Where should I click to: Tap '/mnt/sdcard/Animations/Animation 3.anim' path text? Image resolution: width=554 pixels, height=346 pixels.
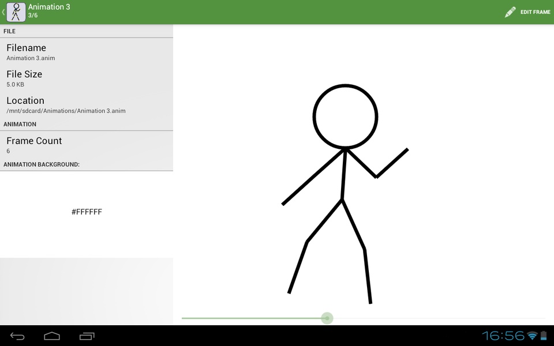[66, 111]
